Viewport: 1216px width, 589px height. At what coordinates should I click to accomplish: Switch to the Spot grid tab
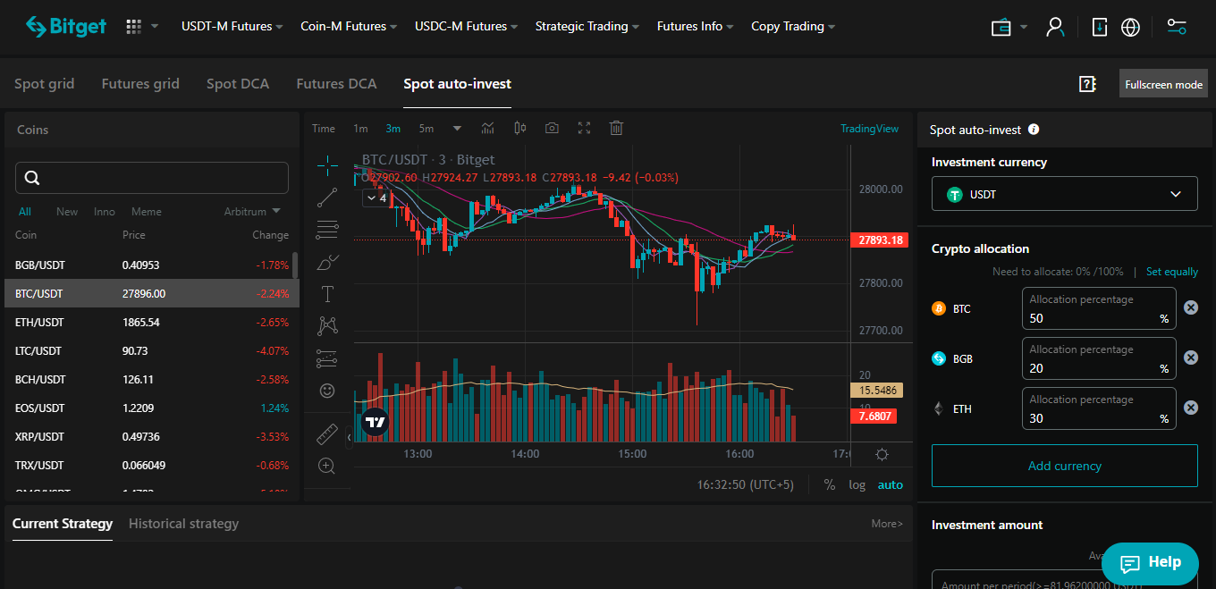coord(44,84)
